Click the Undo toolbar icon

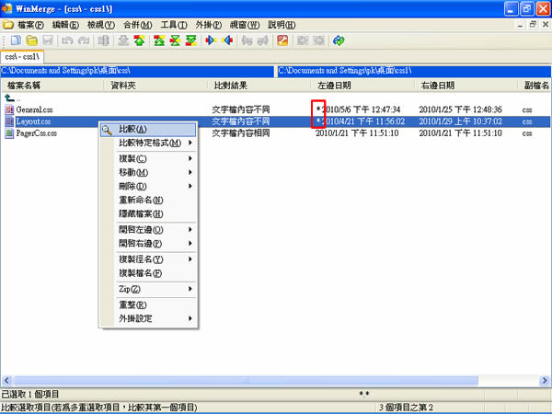[x=67, y=40]
